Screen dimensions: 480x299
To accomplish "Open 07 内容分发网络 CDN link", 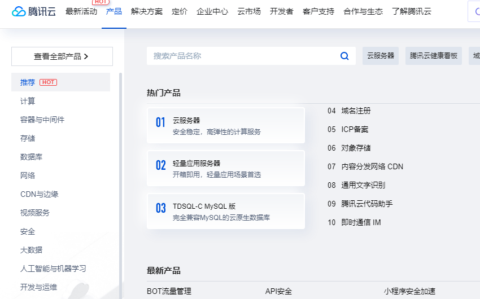I will [x=365, y=166].
